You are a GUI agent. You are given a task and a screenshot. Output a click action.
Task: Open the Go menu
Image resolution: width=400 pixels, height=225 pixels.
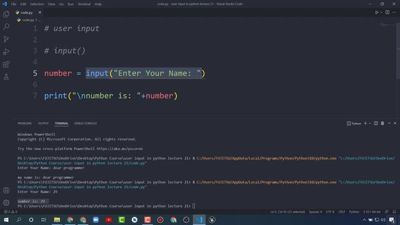pyautogui.click(x=61, y=4)
